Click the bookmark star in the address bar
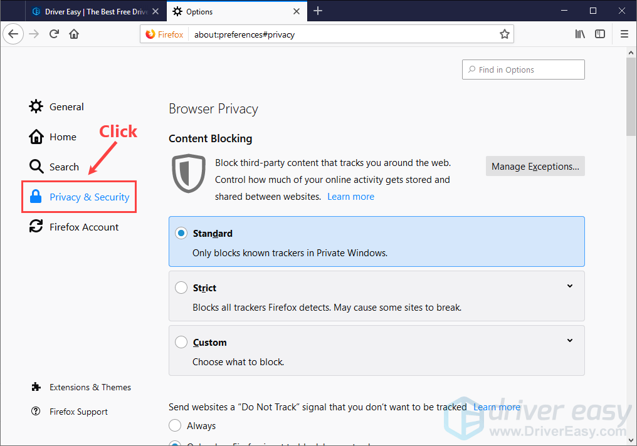 (x=505, y=34)
